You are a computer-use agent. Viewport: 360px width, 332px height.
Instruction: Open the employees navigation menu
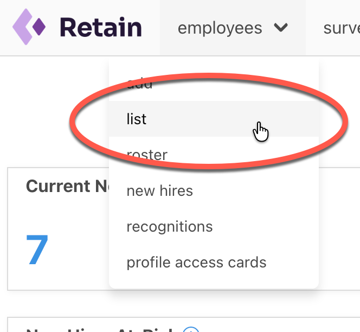pyautogui.click(x=233, y=28)
